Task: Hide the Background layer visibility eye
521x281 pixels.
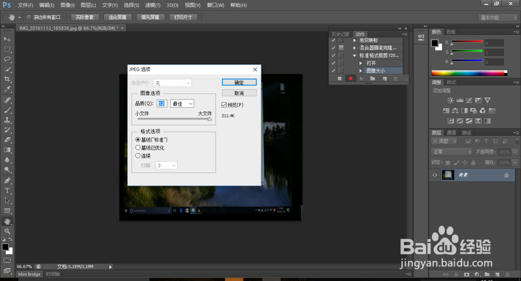Action: (x=435, y=175)
